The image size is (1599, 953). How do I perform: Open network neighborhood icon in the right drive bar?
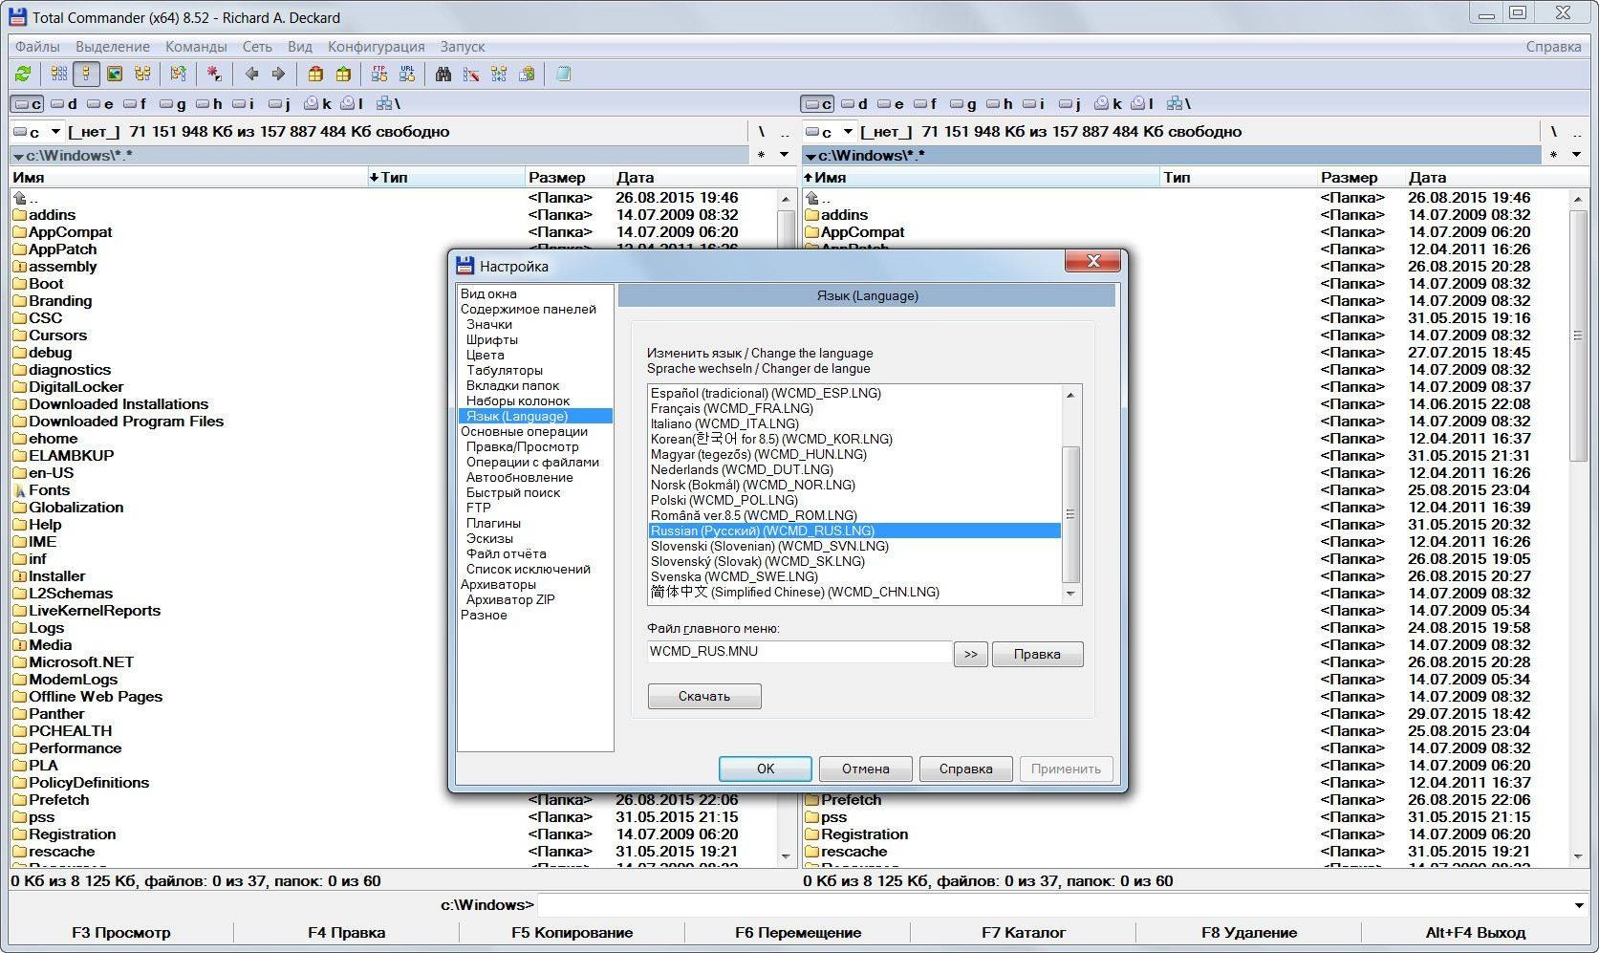[x=1178, y=103]
